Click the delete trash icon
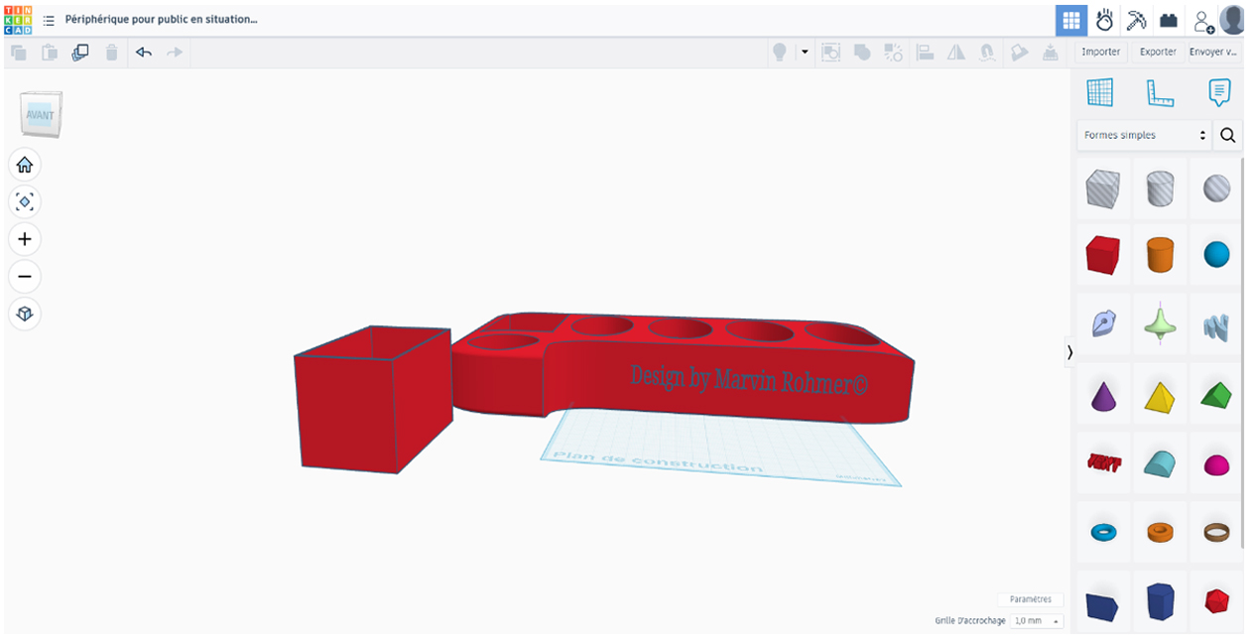1250x639 pixels. tap(112, 53)
